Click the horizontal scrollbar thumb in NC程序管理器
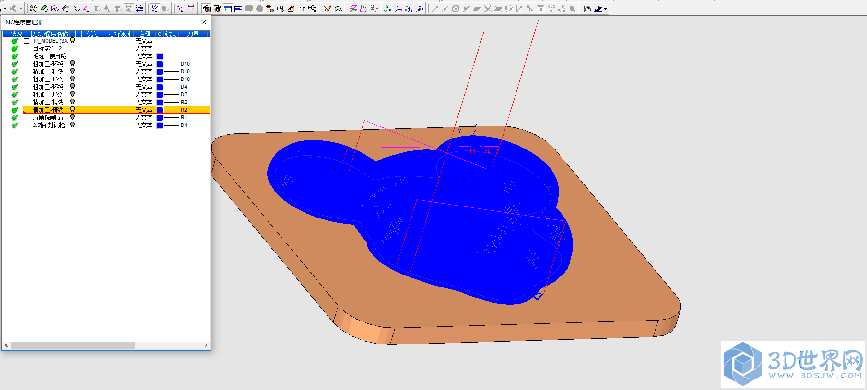The image size is (867, 390). 73,345
